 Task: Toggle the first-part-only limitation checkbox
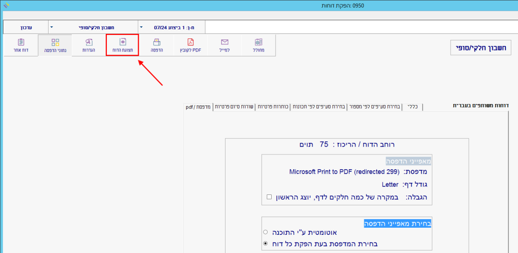pos(269,196)
